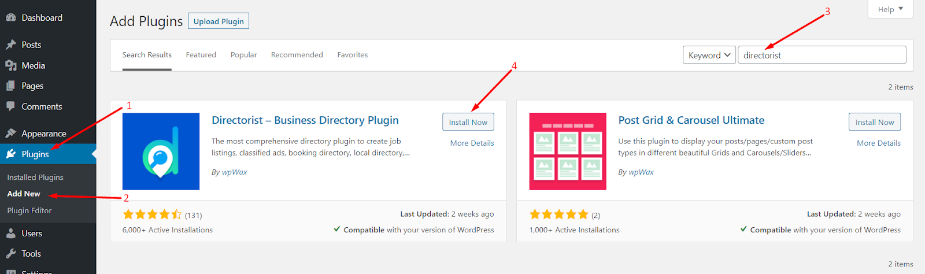The height and width of the screenshot is (274, 925).
Task: Open Dashboard menu item
Action: point(48,18)
